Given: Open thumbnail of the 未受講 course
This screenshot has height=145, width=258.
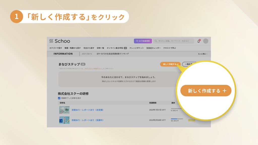Looking at the screenshot, I should pyautogui.click(x=64, y=110).
